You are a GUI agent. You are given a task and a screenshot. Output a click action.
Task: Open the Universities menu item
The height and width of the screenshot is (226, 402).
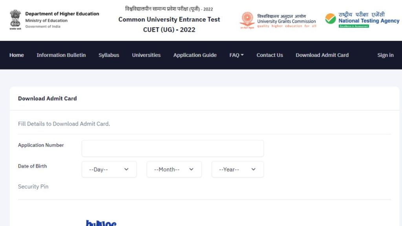146,55
